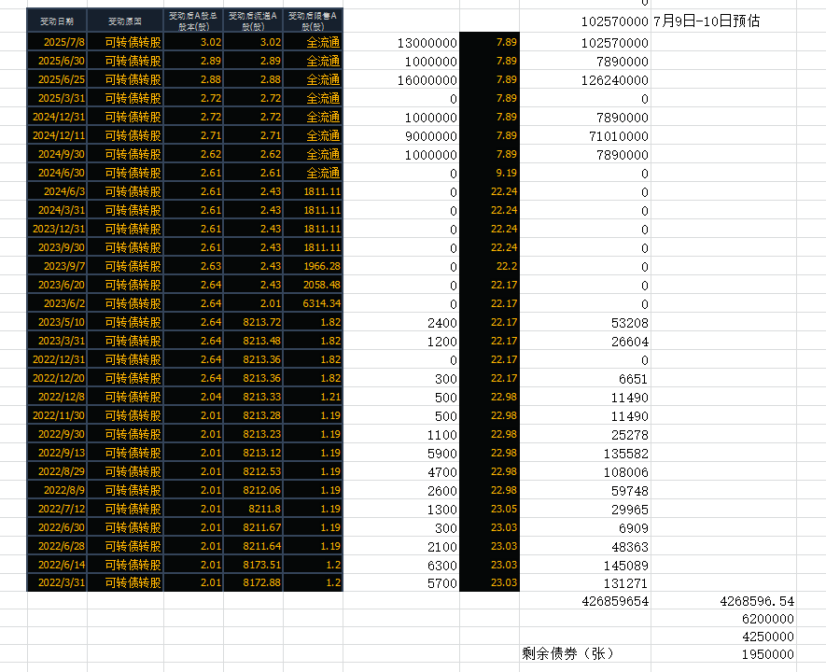Select the cell showing 48363

584,547
